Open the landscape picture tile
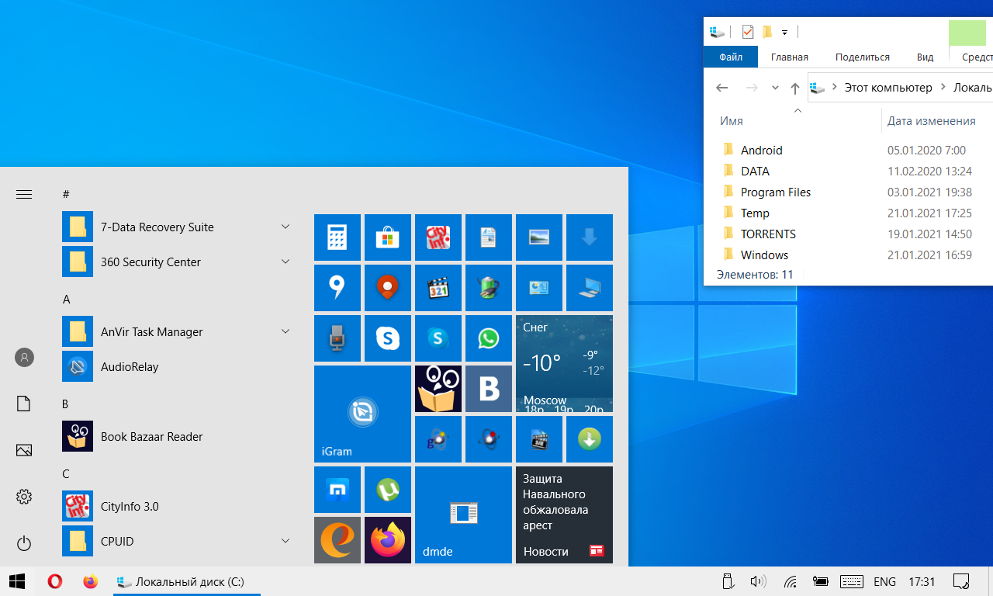 point(538,237)
